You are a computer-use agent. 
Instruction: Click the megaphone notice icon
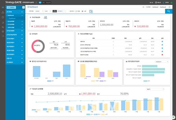pyautogui.click(x=3, y=23)
